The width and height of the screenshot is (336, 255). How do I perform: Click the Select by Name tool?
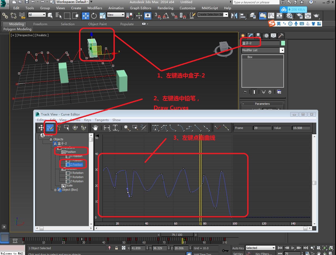pos(59,16)
